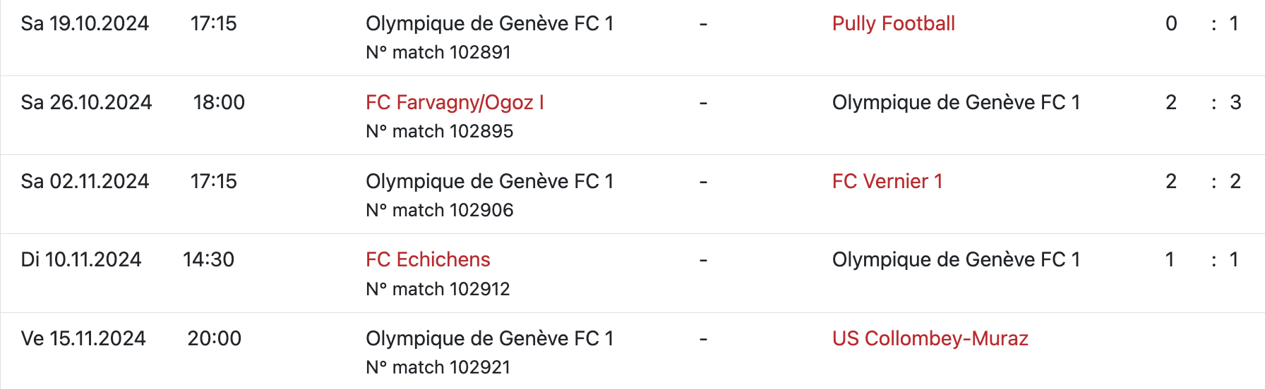Click the 20:00 kickoff time
This screenshot has width=1265, height=389.
pos(214,339)
